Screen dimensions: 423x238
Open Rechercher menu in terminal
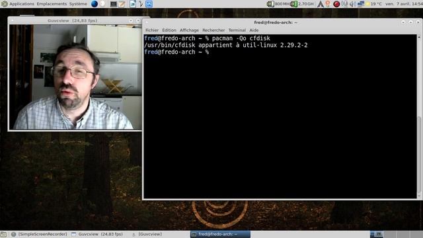click(213, 30)
